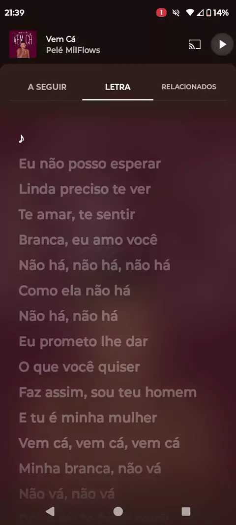This screenshot has height=525, width=236.
Task: Tap the music note icon above lyrics
Action: [x=22, y=138]
